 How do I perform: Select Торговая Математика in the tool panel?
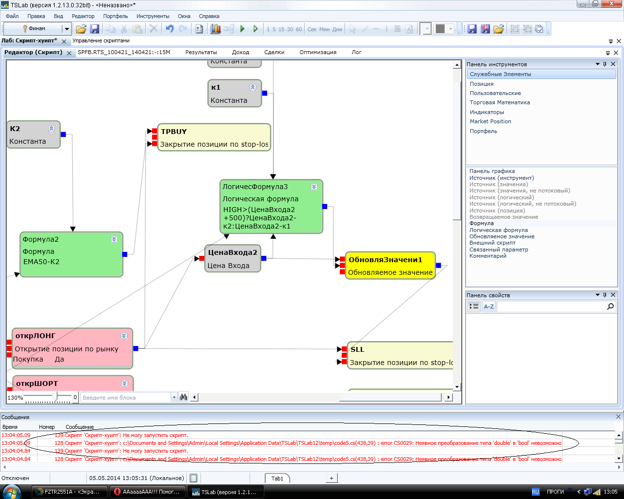pos(500,102)
